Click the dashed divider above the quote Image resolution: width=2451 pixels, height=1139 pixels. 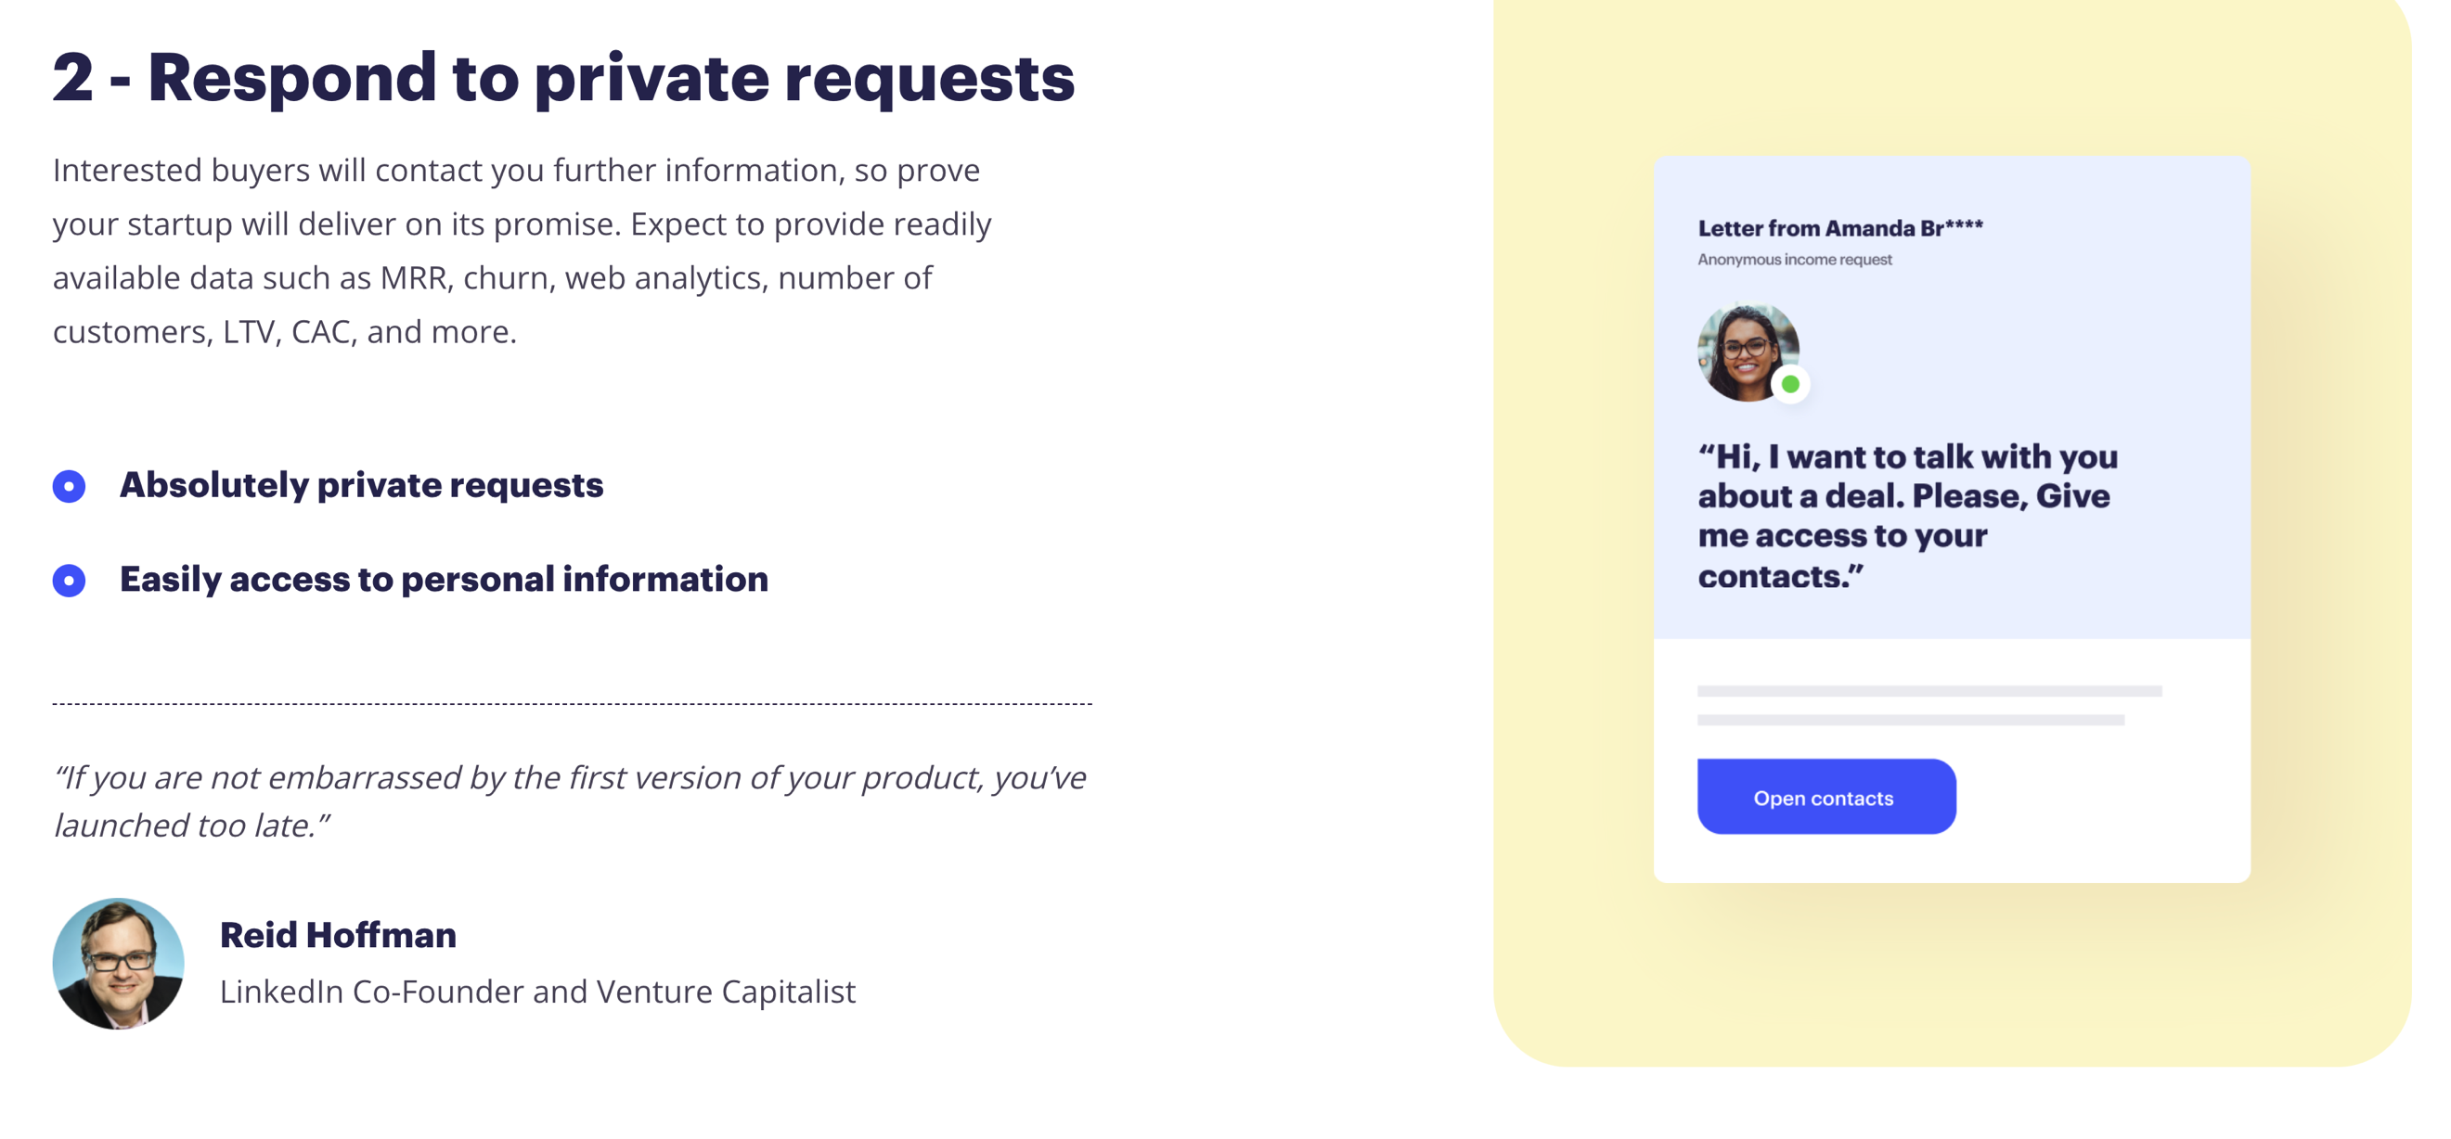coord(572,704)
